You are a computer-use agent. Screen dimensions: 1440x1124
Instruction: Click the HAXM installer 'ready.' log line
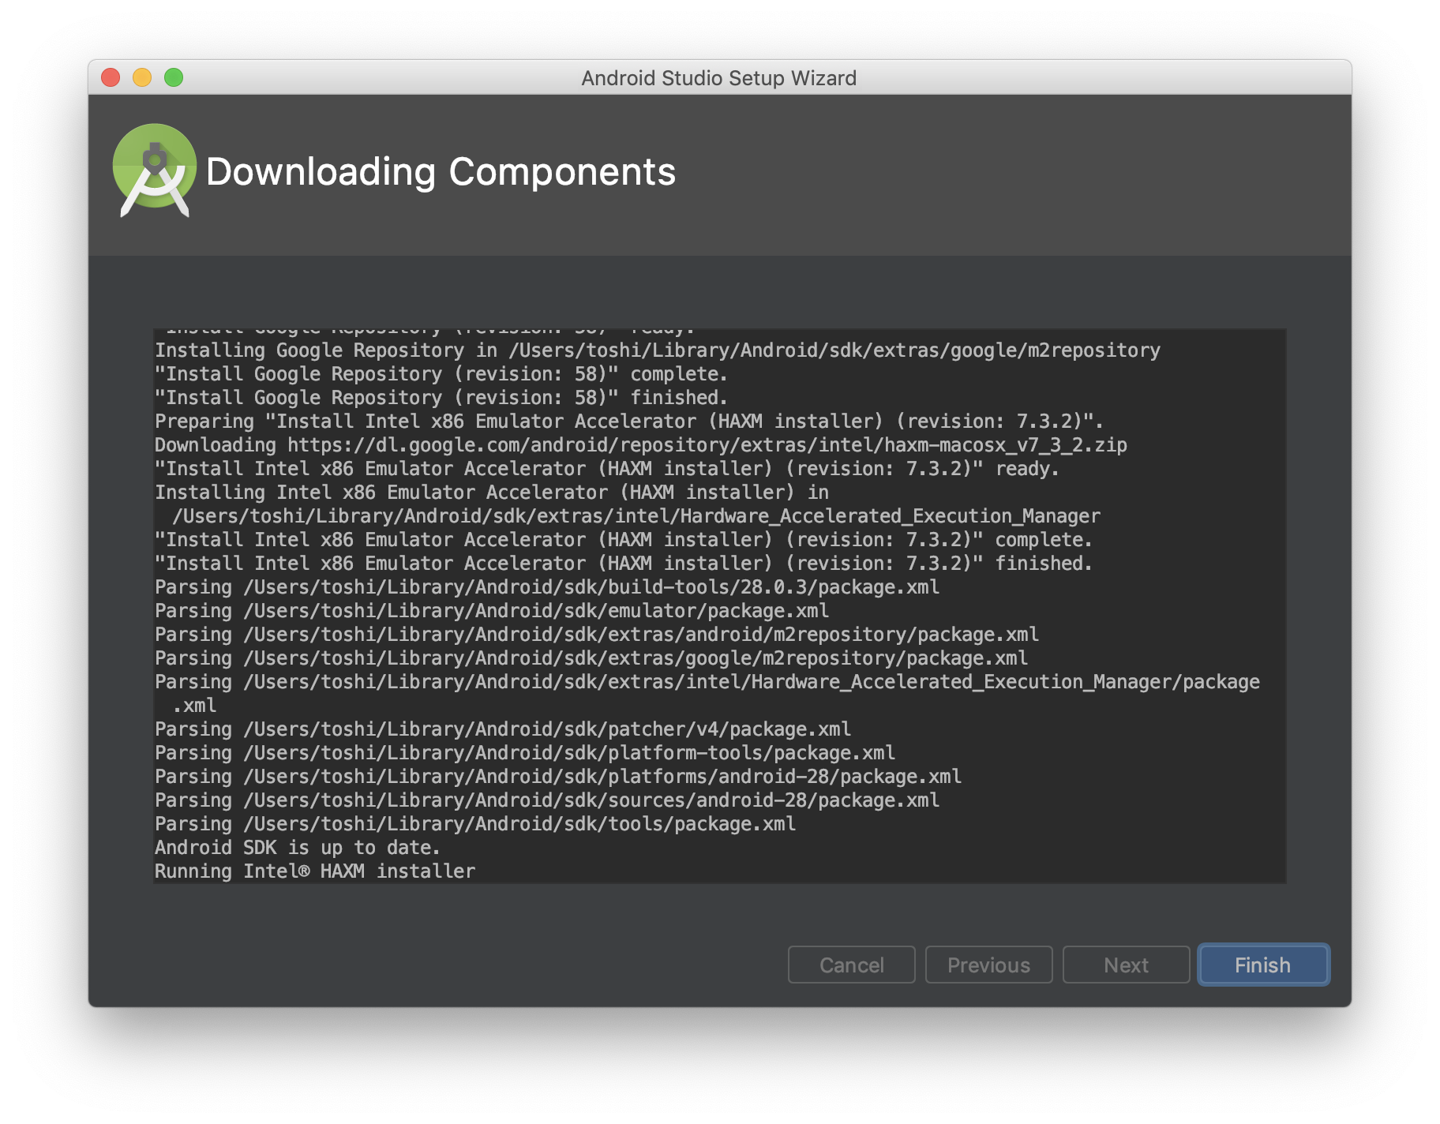607,469
